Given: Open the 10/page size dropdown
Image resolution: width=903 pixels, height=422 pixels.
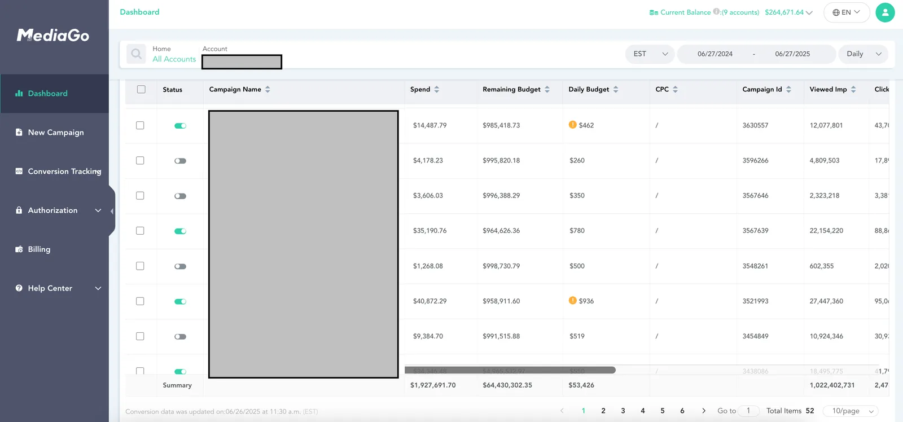Looking at the screenshot, I should (851, 411).
